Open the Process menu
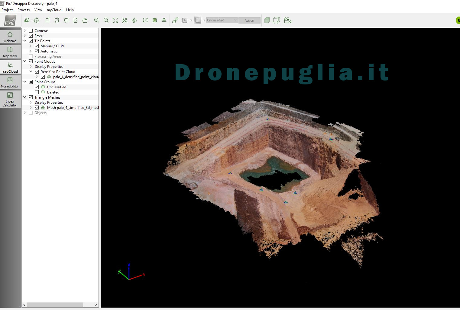Viewport: 460px width, 310px height. (24, 10)
